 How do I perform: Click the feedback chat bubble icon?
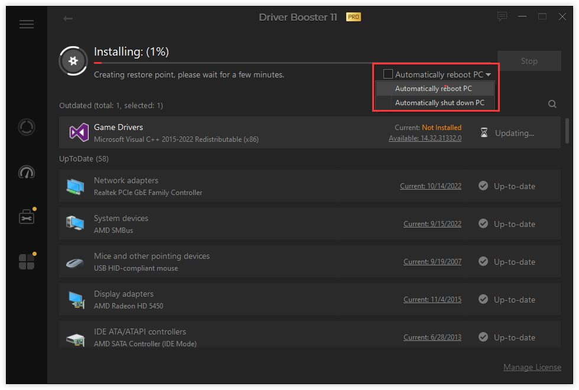point(502,17)
